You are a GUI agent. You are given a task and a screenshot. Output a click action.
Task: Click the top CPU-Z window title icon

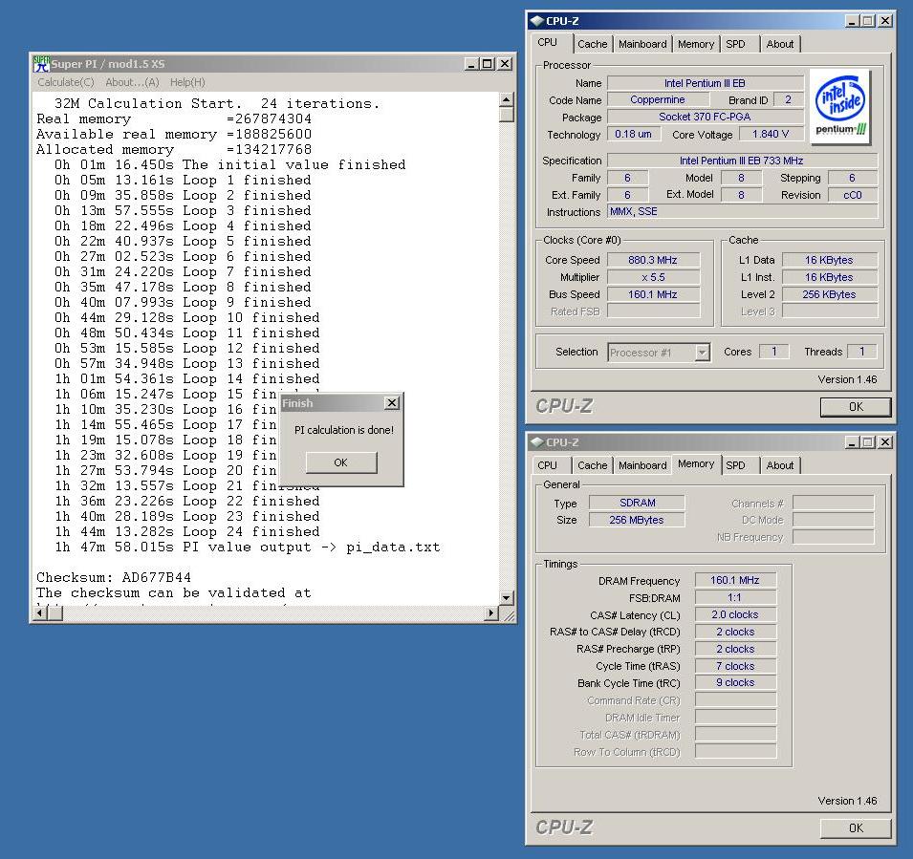[537, 21]
